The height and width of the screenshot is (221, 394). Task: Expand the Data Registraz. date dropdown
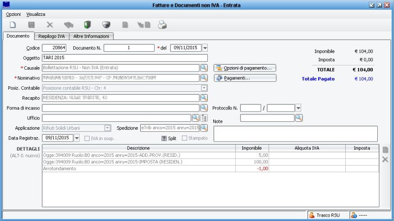77,138
